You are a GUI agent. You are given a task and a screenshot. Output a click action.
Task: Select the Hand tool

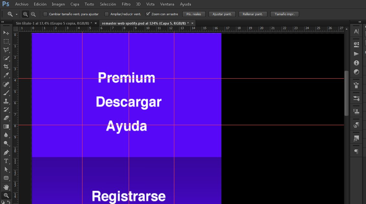6,187
